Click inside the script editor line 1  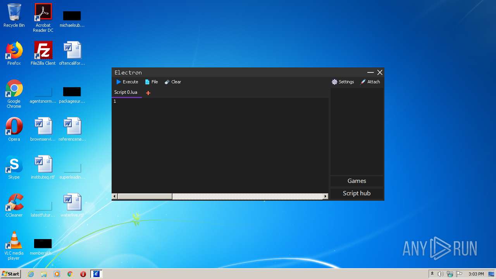pyautogui.click(x=221, y=101)
